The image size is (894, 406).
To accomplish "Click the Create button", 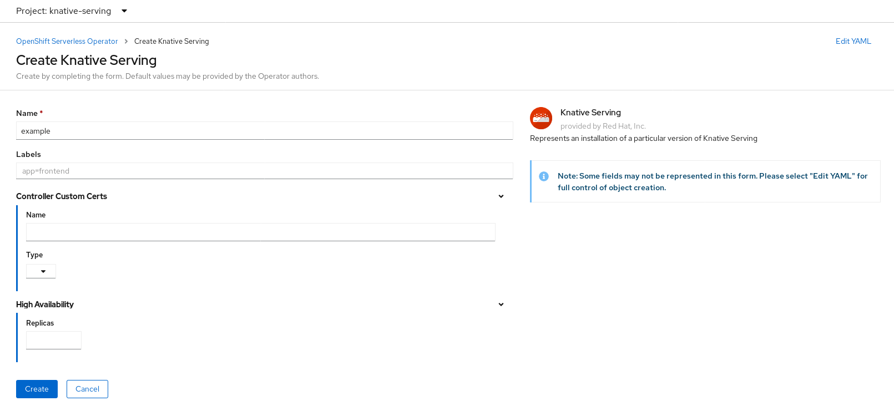I will click(37, 389).
